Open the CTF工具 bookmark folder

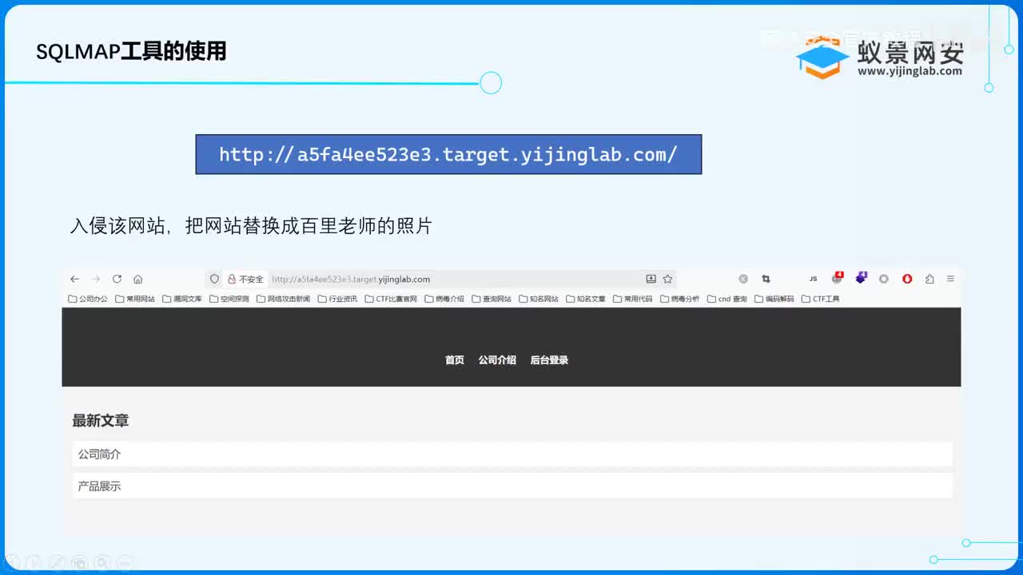tap(821, 299)
